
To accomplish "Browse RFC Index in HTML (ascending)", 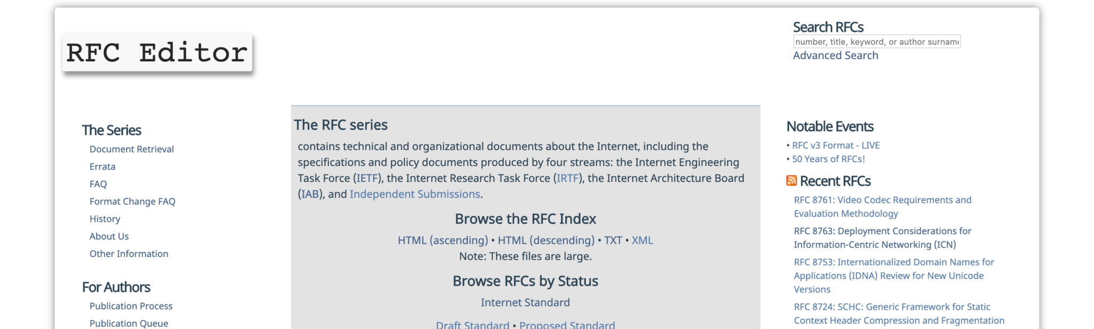I will tap(442, 240).
